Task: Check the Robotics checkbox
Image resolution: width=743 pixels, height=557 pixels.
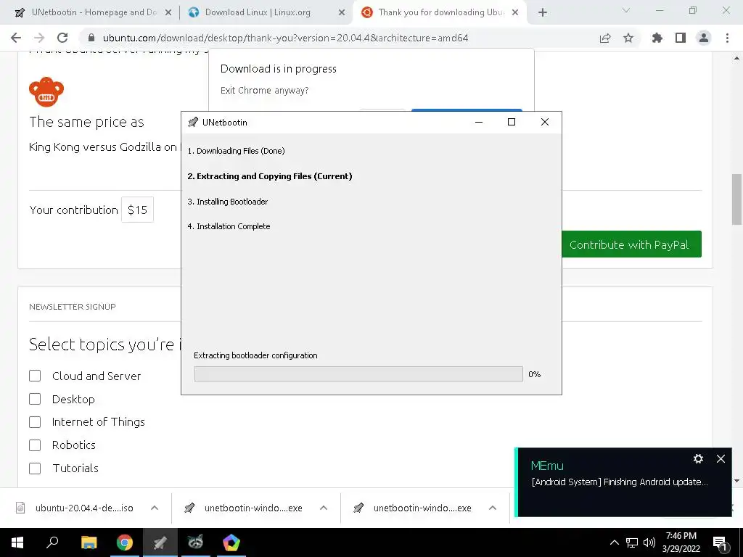Action: (35, 445)
